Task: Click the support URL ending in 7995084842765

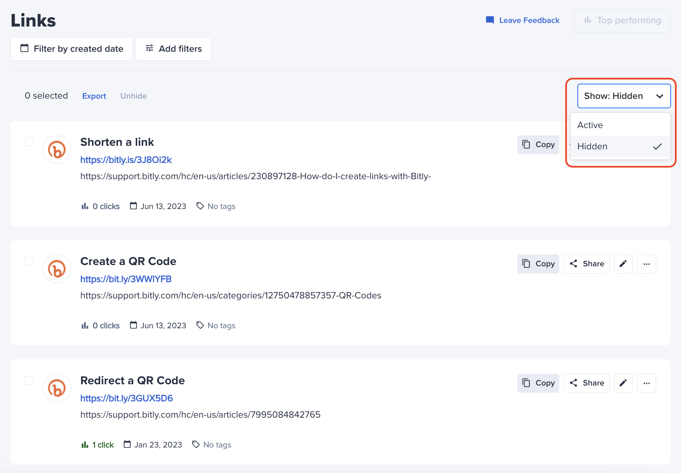Action: pyautogui.click(x=200, y=415)
